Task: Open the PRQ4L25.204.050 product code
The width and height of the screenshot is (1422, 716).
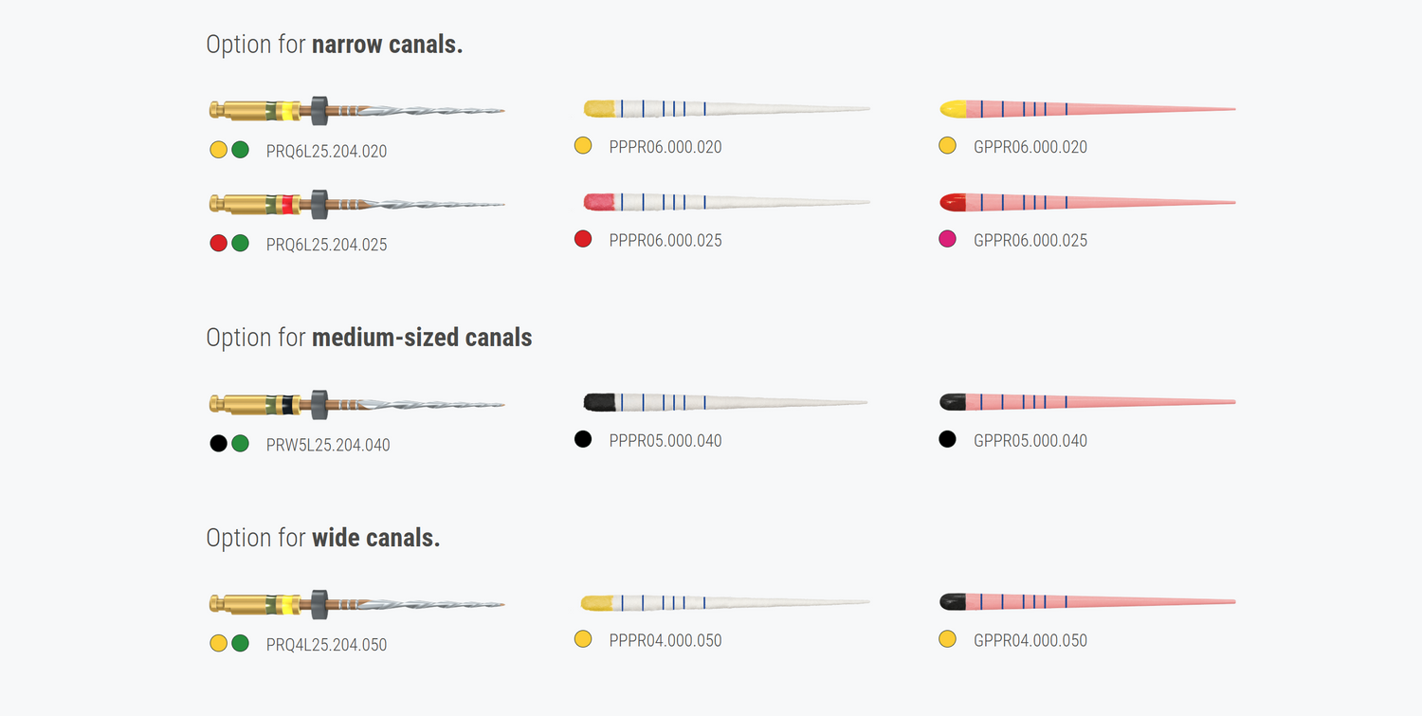Action: pos(326,645)
